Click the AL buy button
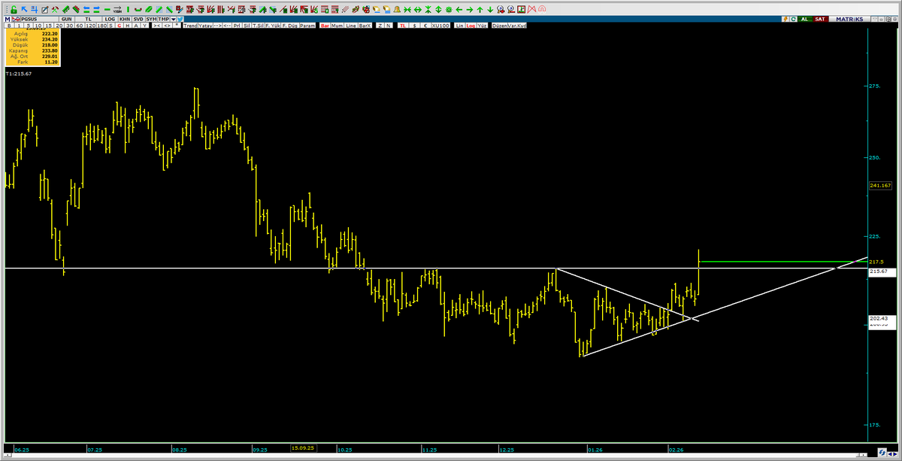 (805, 19)
